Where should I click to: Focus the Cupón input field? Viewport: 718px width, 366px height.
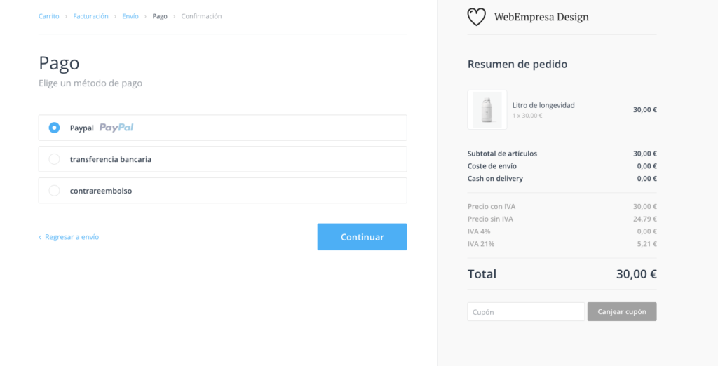point(526,311)
